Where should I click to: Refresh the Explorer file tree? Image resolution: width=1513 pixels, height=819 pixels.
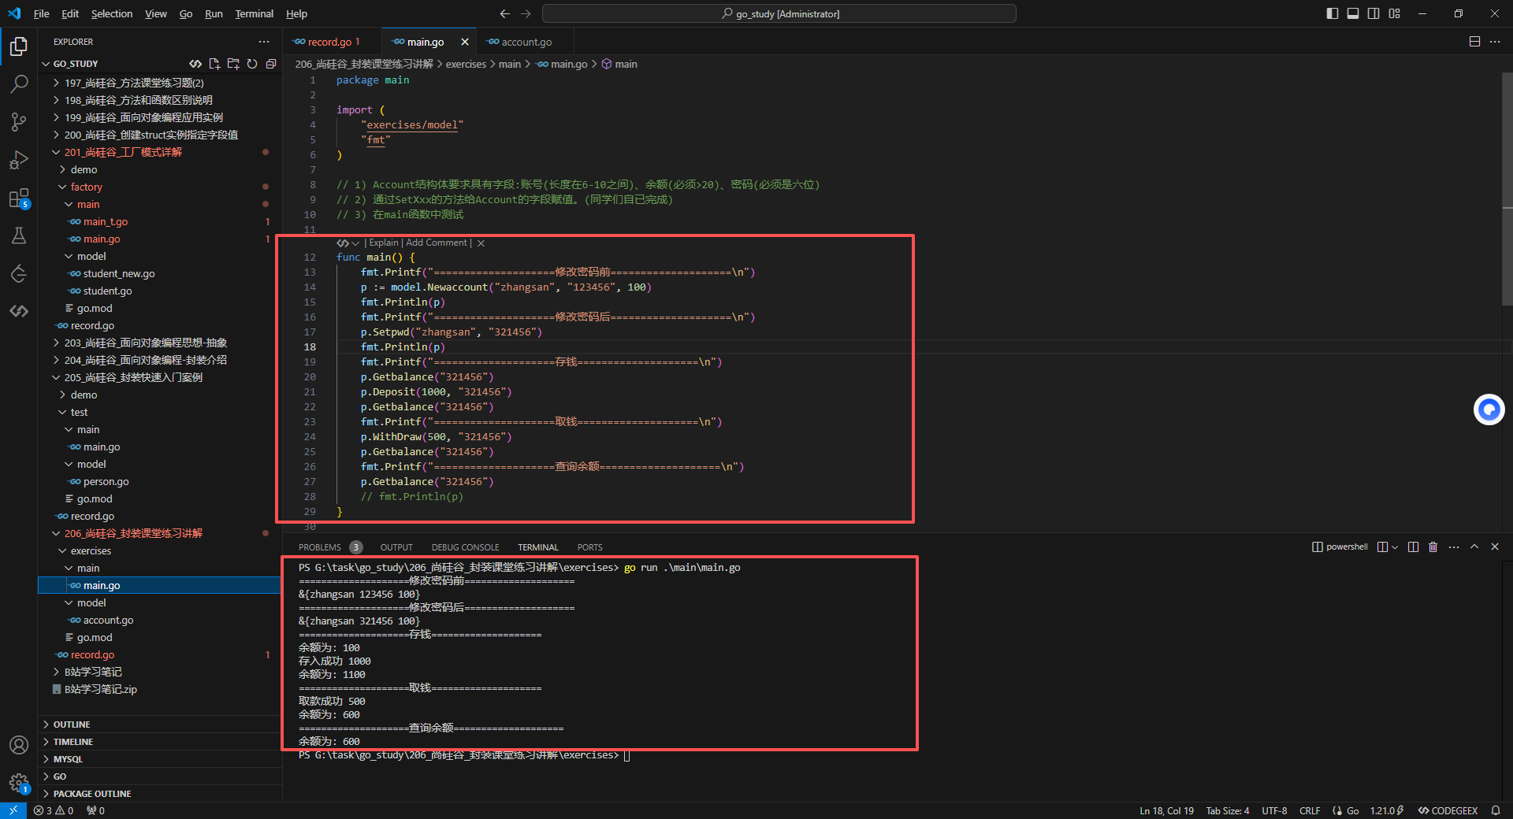(x=252, y=64)
